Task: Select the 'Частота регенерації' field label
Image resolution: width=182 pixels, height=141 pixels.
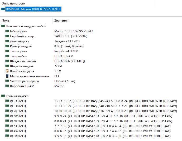Action: coord(24,81)
